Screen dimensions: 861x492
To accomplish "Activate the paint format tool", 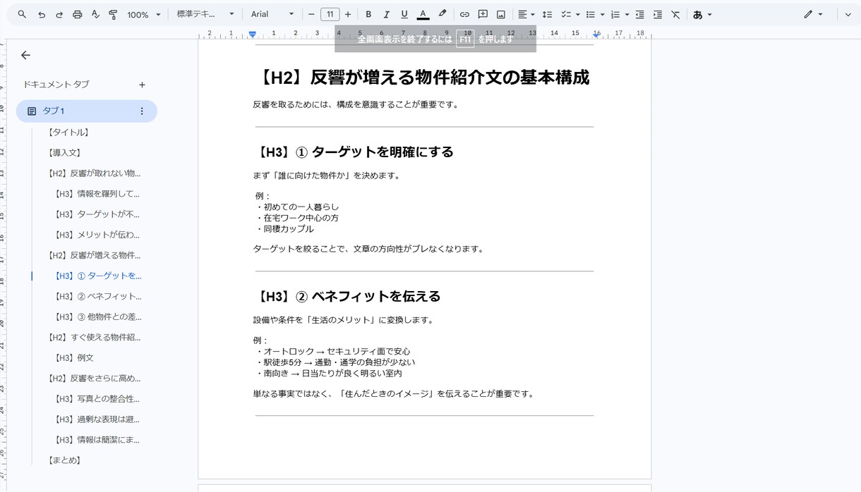I will pyautogui.click(x=113, y=14).
